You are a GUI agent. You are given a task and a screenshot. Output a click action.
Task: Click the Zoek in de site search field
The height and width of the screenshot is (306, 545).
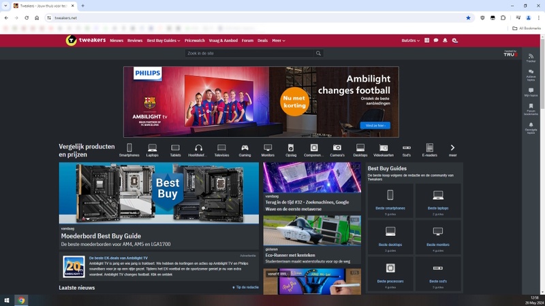(x=249, y=53)
